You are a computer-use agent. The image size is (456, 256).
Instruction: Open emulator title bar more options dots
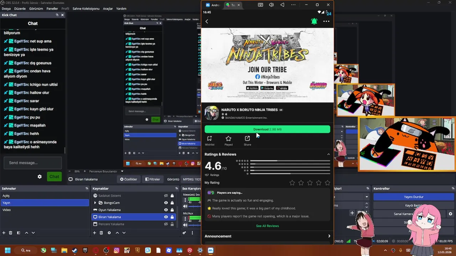(293, 5)
